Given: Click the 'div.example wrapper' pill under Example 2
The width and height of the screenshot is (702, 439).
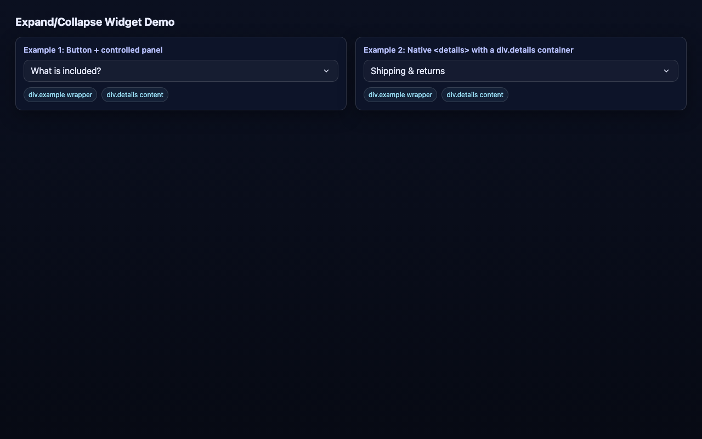Looking at the screenshot, I should click(400, 94).
